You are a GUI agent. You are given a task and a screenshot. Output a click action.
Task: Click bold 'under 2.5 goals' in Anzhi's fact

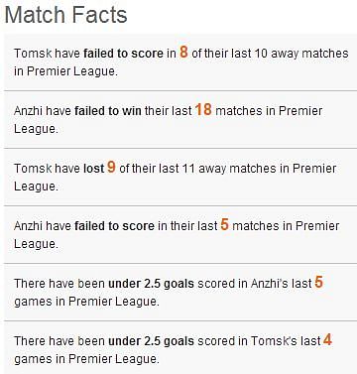pyautogui.click(x=151, y=284)
